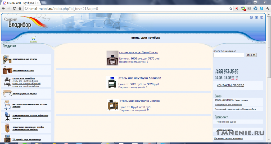Open the столы для ноутбука Колизей link
The image size is (271, 144).
(140, 78)
